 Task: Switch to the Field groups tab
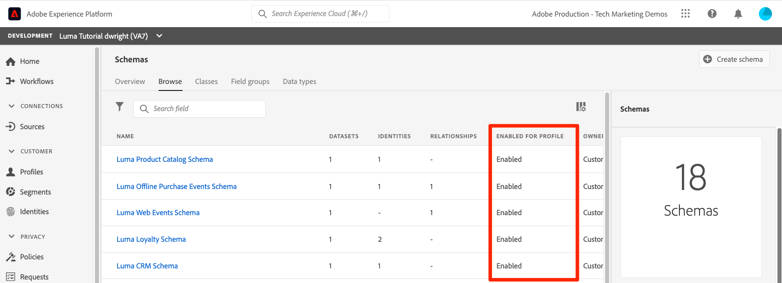click(x=250, y=81)
